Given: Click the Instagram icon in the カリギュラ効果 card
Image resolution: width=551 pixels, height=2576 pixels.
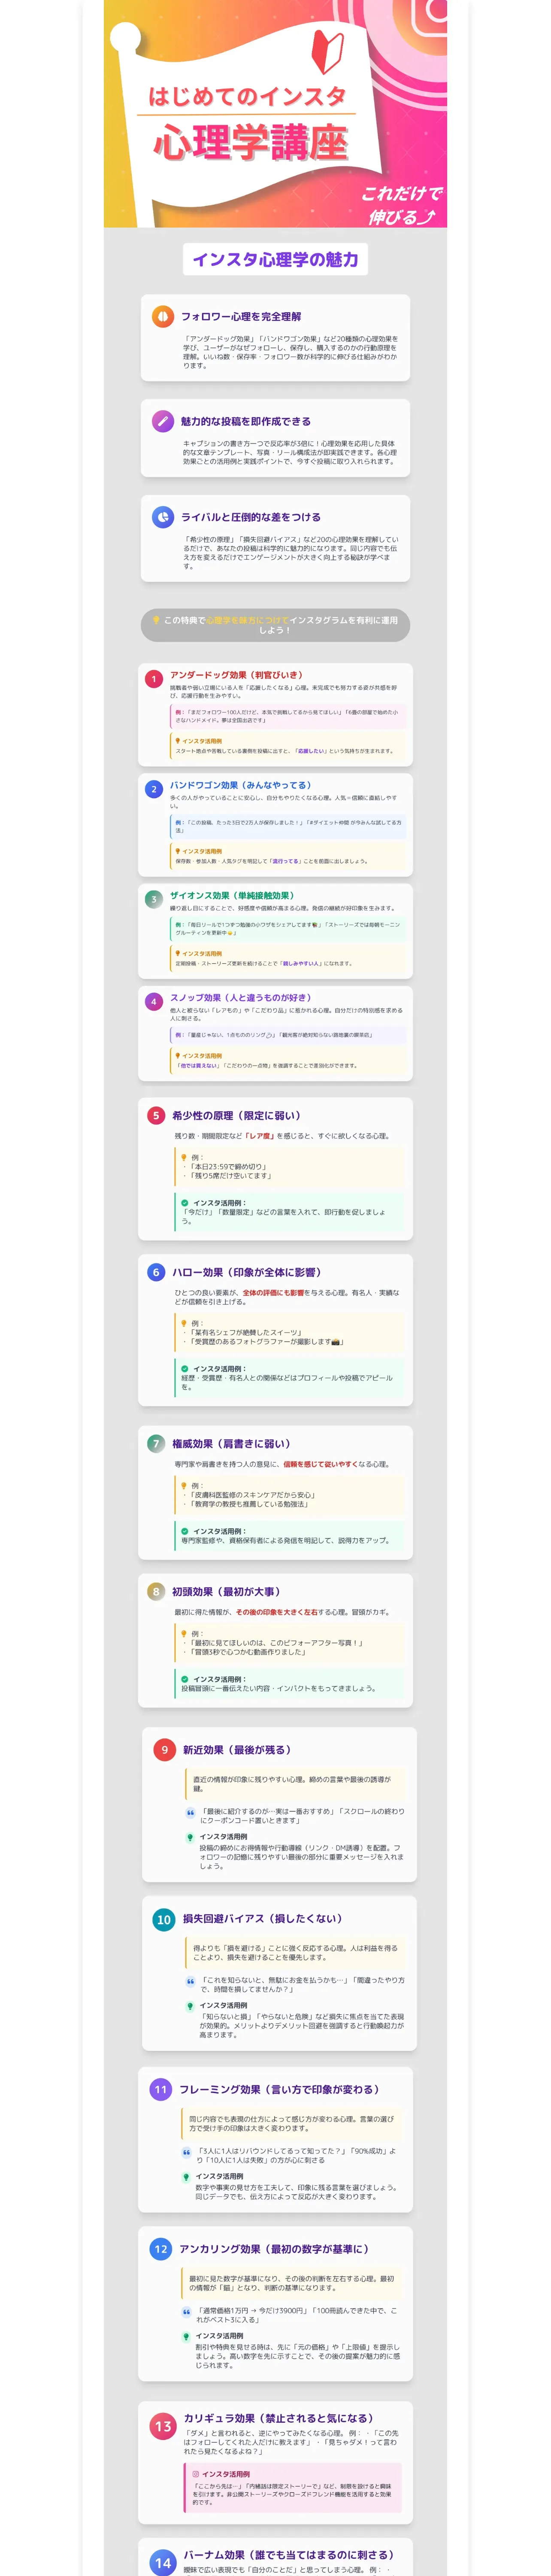Looking at the screenshot, I should 196,2474.
